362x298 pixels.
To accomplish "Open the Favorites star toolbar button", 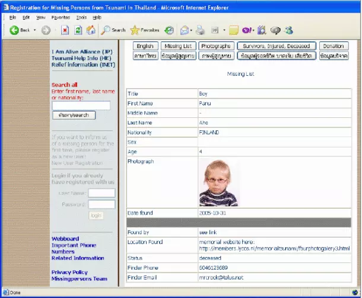I will (x=145, y=30).
